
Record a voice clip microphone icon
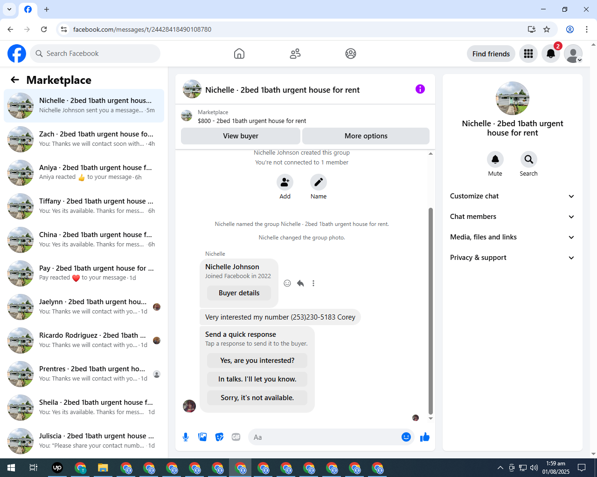pos(186,437)
